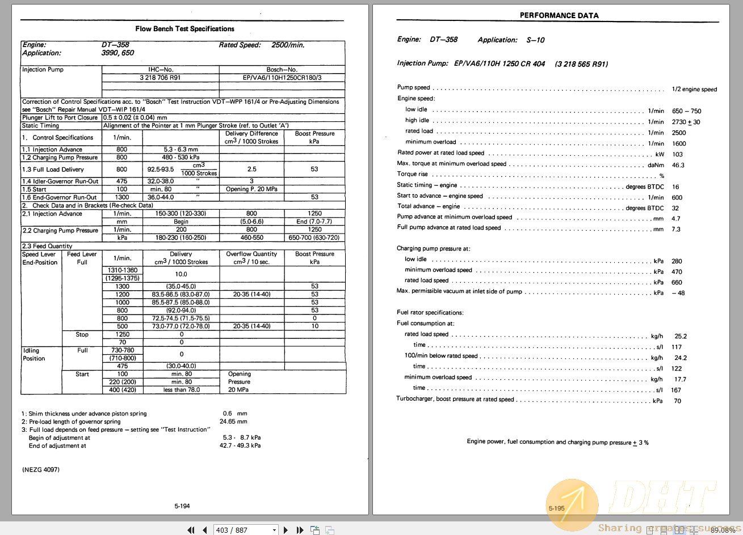The height and width of the screenshot is (535, 743).
Task: Enable continuous scrolling page layout
Action: point(664,530)
